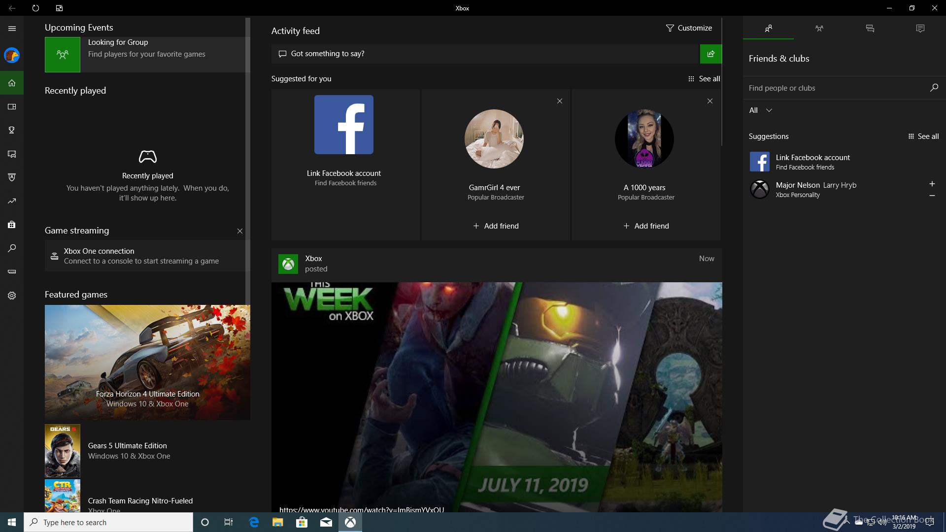See all suggested for you
The height and width of the screenshot is (532, 946).
click(704, 79)
